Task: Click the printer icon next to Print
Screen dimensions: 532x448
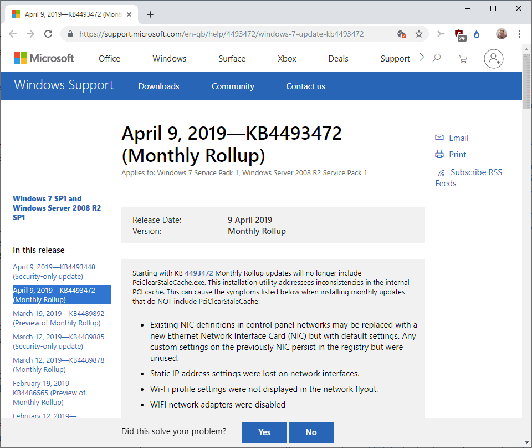Action: [439, 154]
